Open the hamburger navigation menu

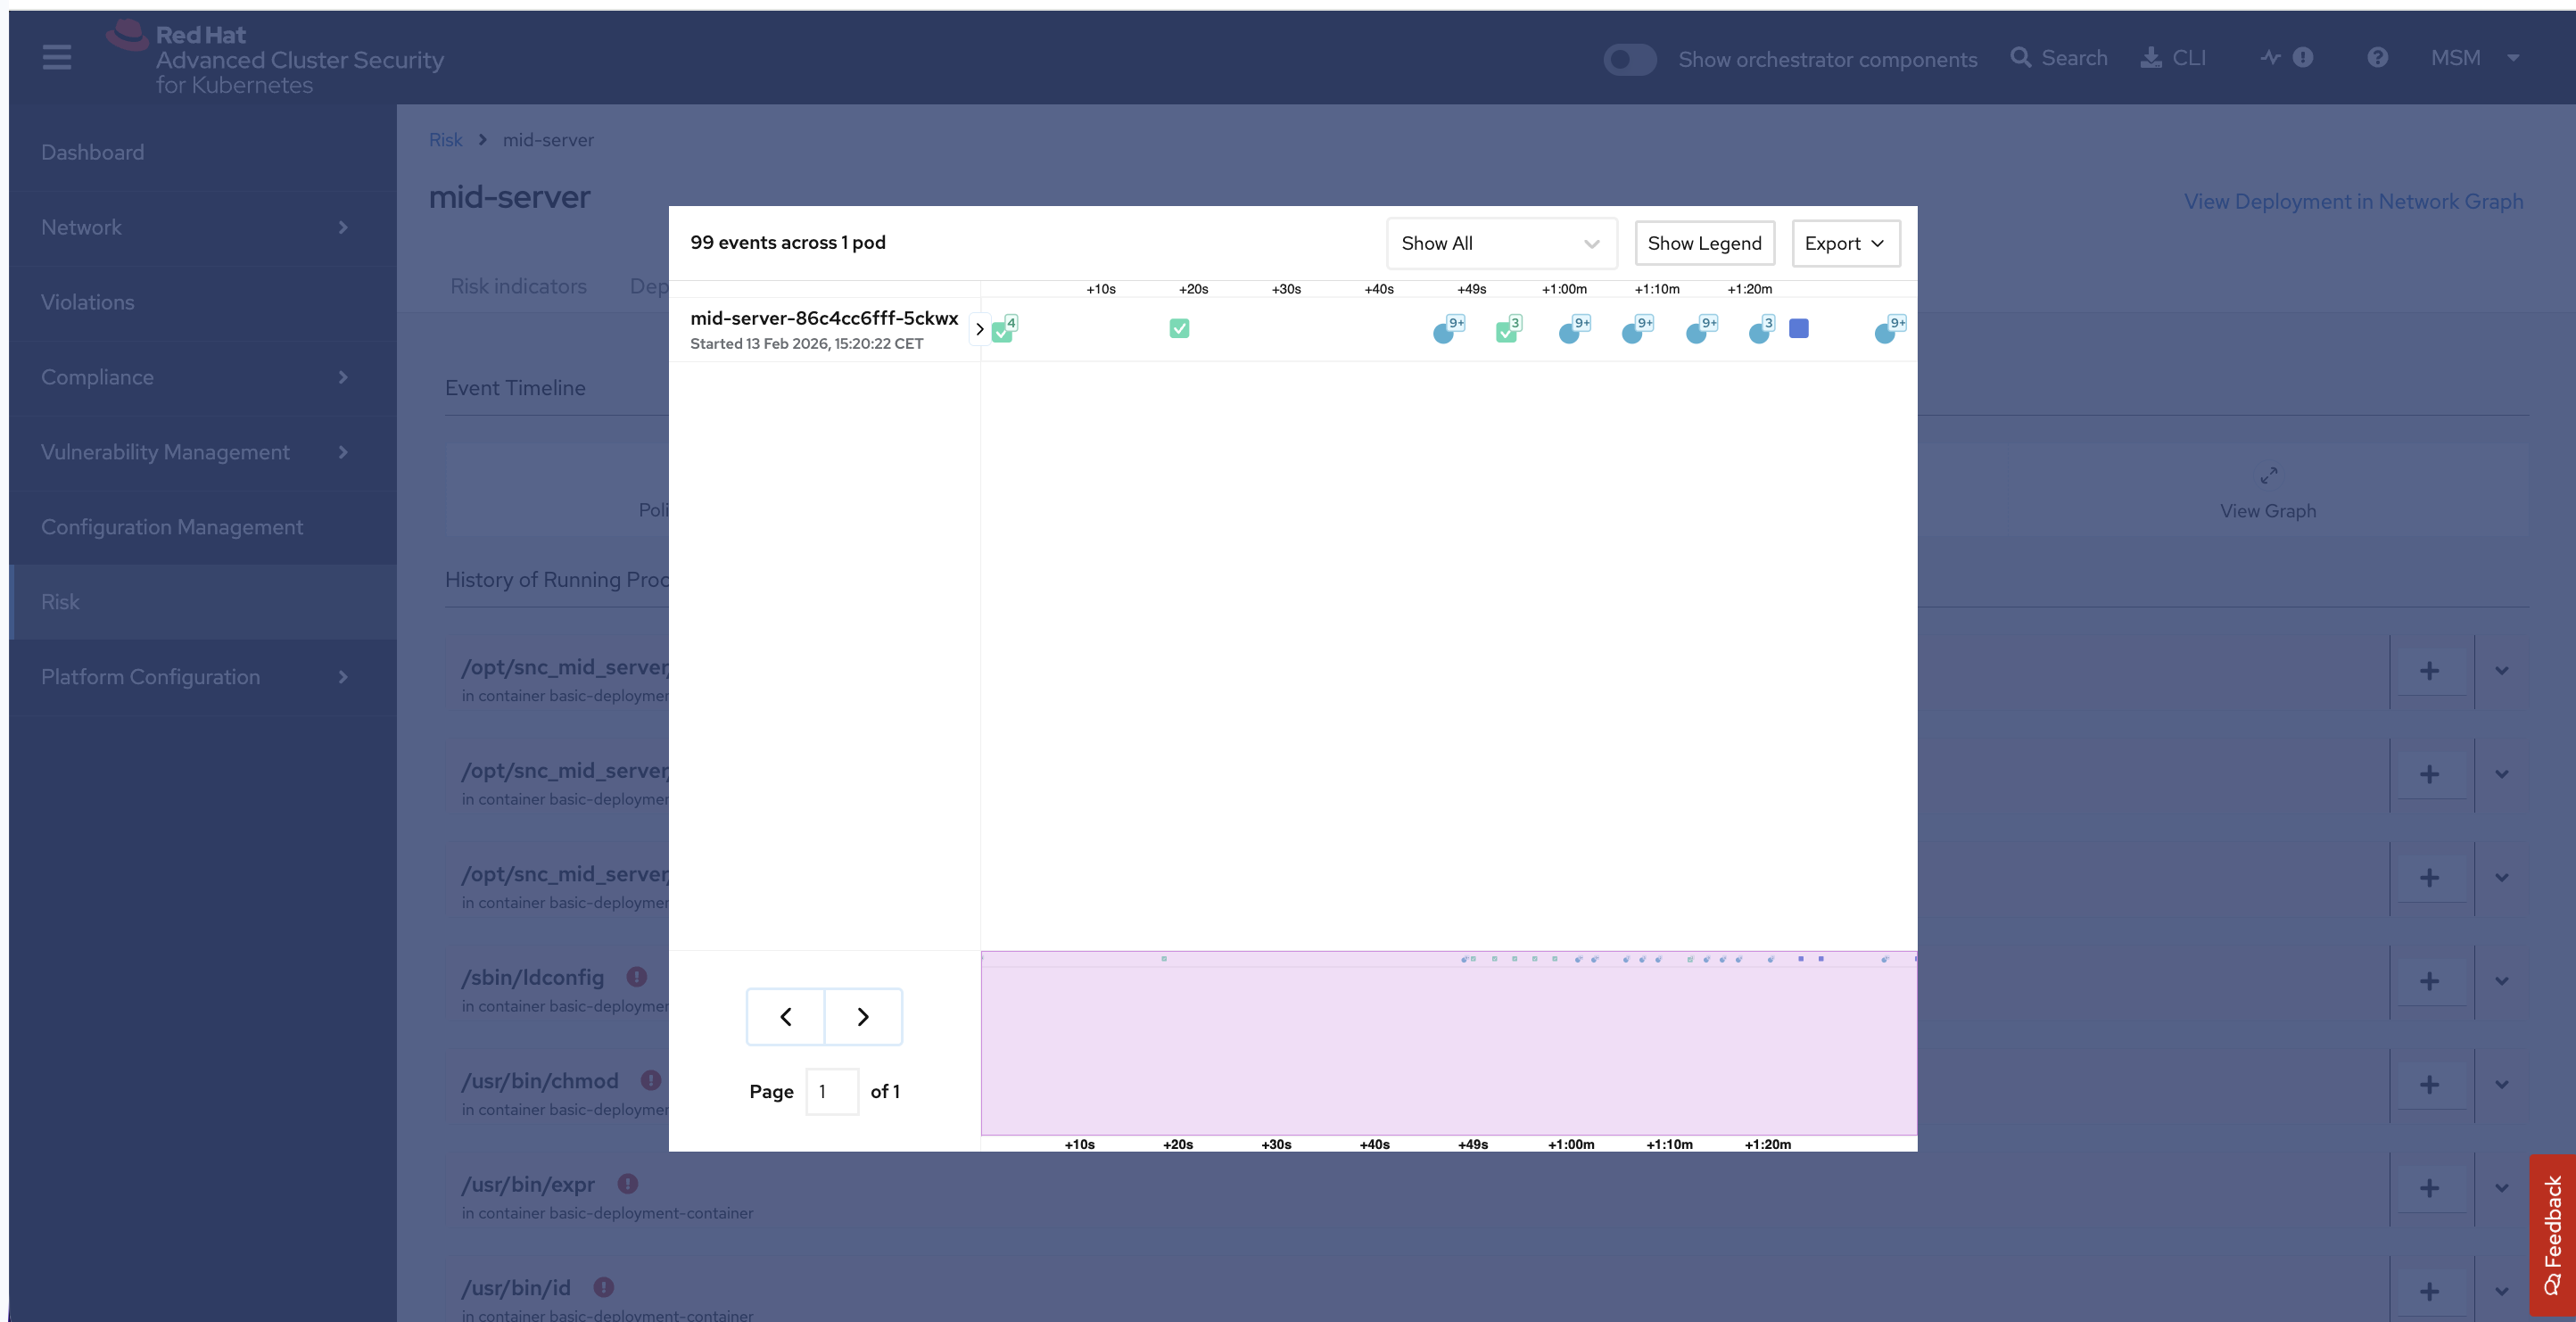click(x=57, y=57)
